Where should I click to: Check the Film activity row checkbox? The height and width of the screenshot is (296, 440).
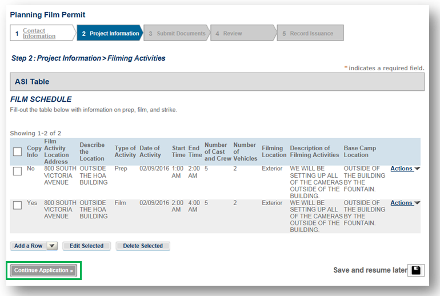pos(17,206)
